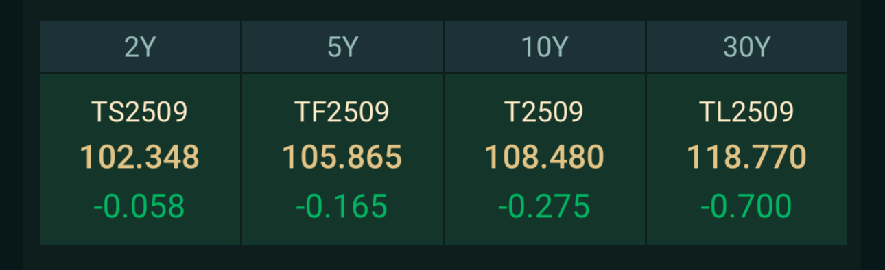The height and width of the screenshot is (270, 885).
Task: Click the -0.165 change value
Action: click(x=342, y=206)
